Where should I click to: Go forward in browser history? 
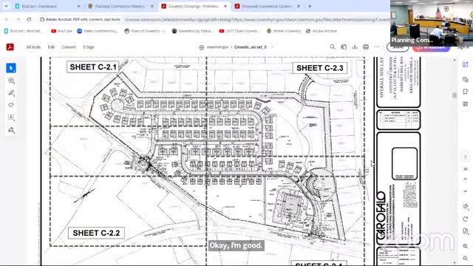coord(18,19)
